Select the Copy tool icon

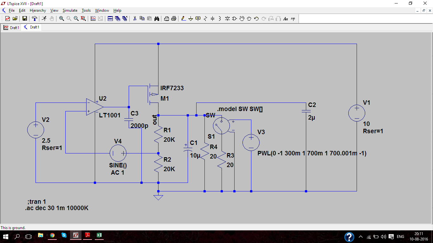tap(142, 19)
